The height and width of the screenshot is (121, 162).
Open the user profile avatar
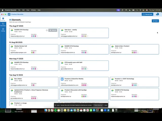[x=157, y=14]
